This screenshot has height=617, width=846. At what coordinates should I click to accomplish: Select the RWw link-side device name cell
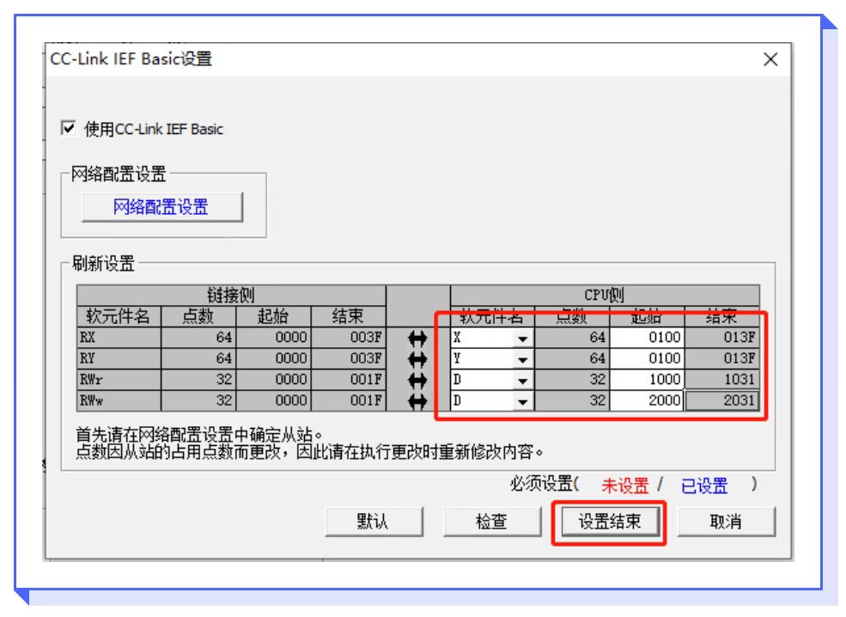pyautogui.click(x=119, y=401)
